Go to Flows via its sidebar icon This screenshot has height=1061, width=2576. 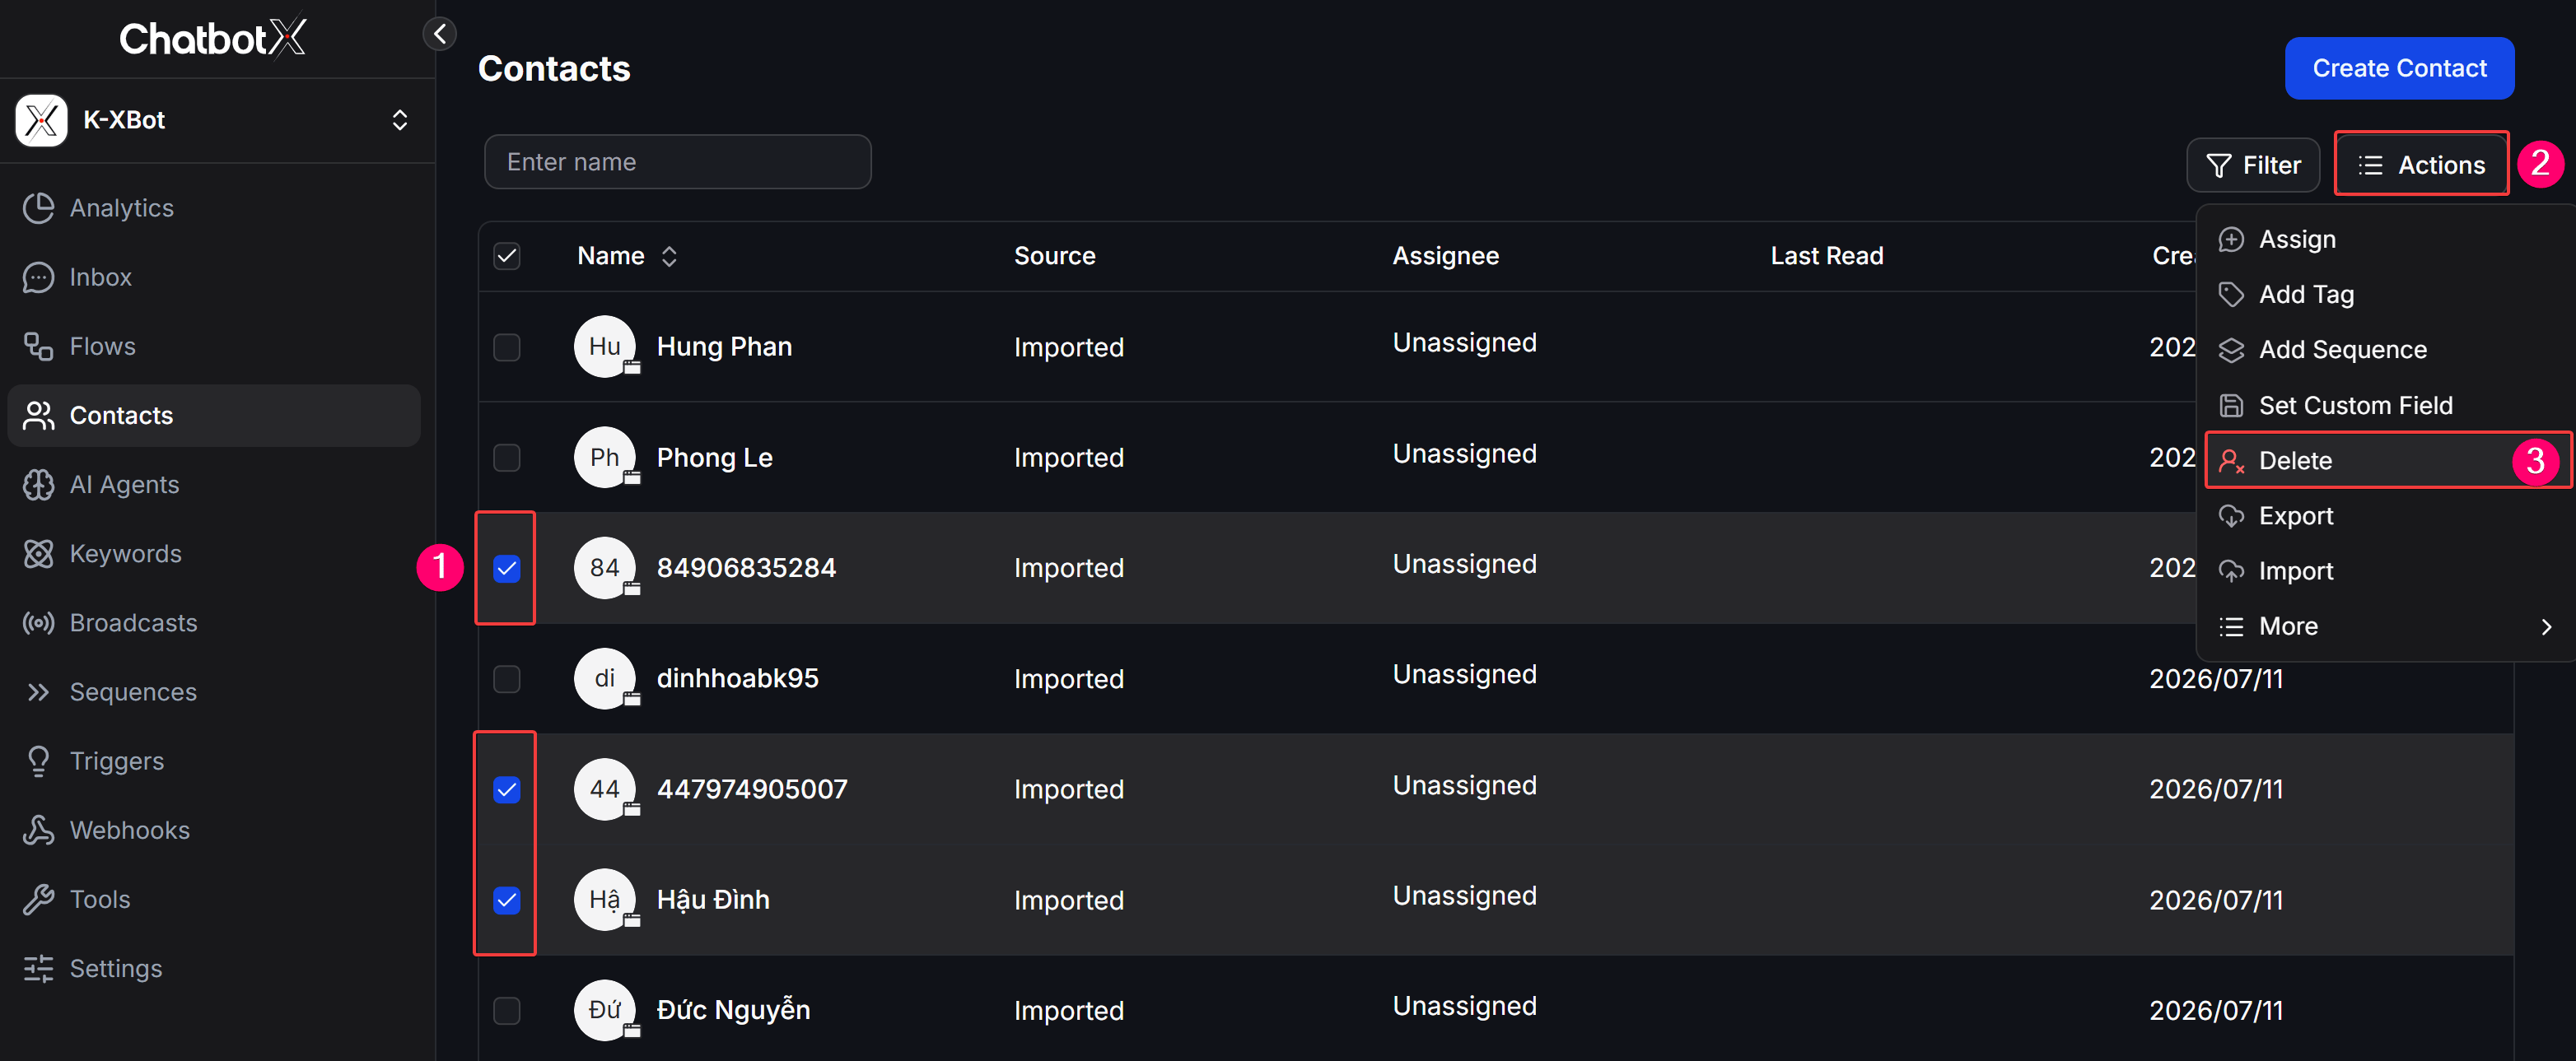[38, 346]
